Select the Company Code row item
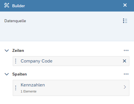The width and height of the screenshot is (134, 104). click(71, 61)
